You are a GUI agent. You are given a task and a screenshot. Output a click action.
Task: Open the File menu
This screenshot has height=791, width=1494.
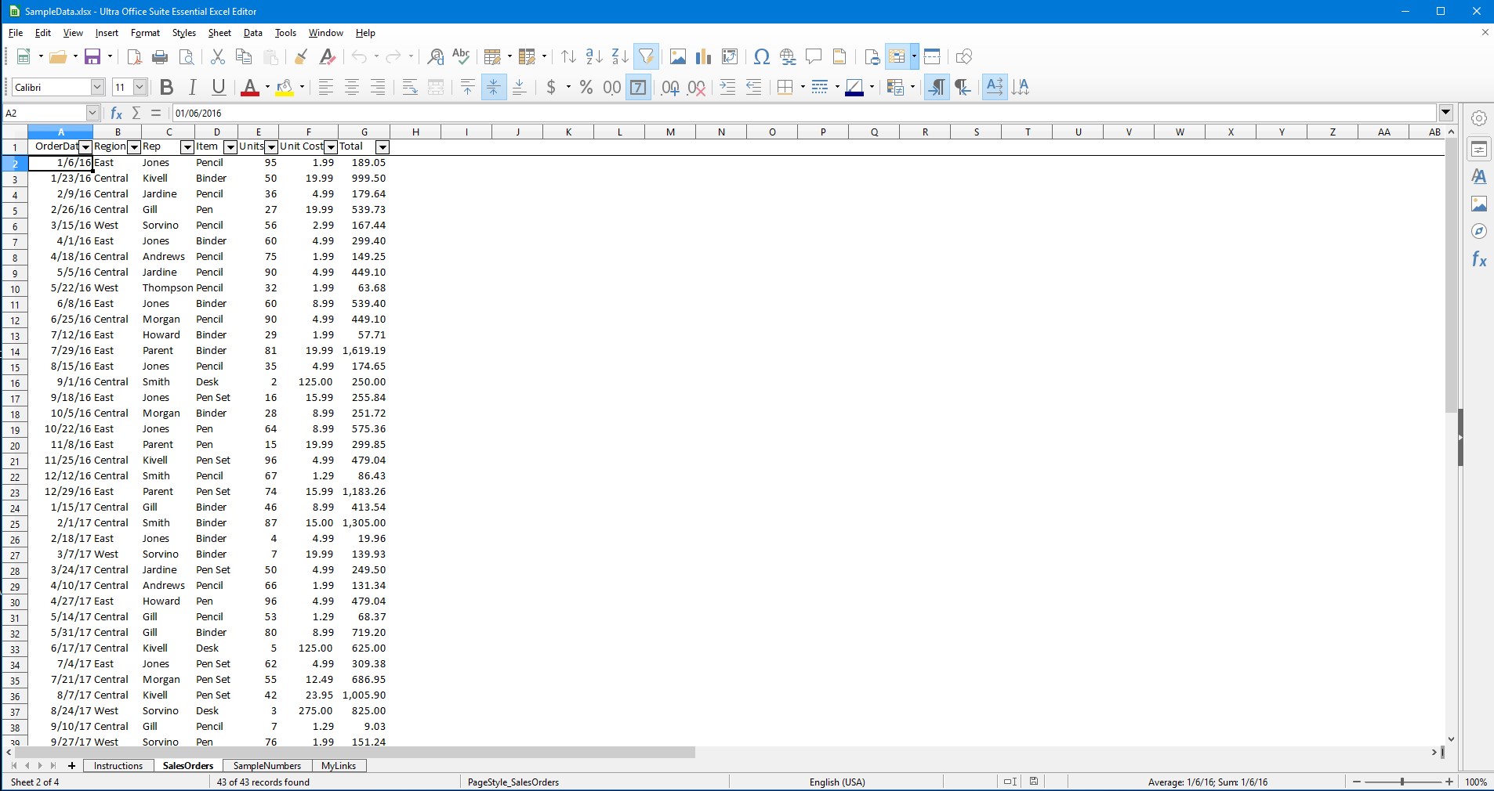point(16,33)
